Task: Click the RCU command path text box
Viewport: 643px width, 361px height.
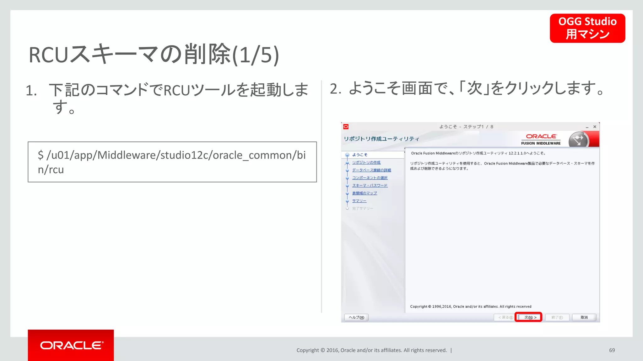Action: [172, 162]
